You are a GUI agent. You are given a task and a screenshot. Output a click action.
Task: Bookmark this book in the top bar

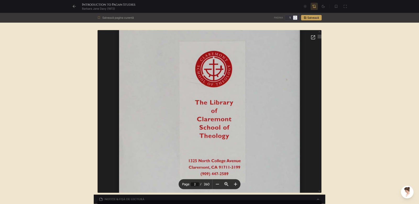(x=336, y=7)
